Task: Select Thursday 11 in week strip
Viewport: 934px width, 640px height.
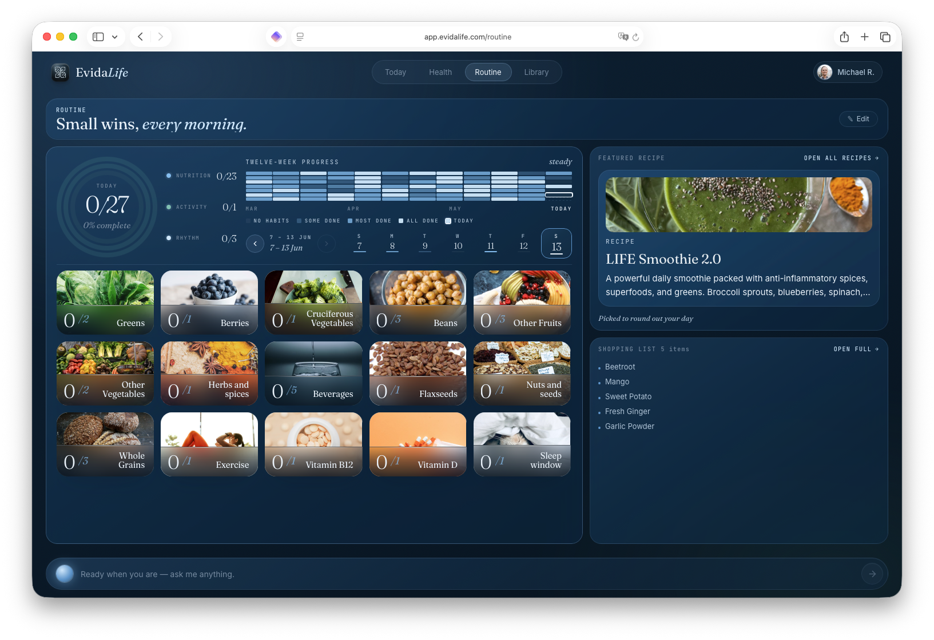Action: coord(491,243)
